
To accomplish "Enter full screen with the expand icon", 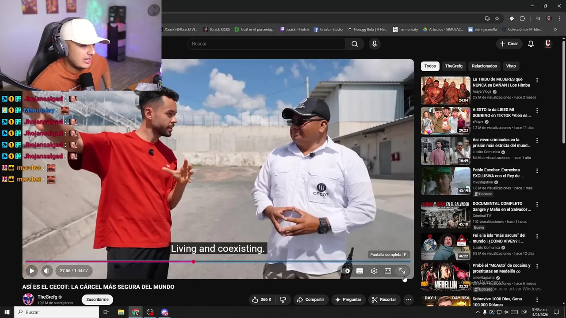I will (402, 271).
